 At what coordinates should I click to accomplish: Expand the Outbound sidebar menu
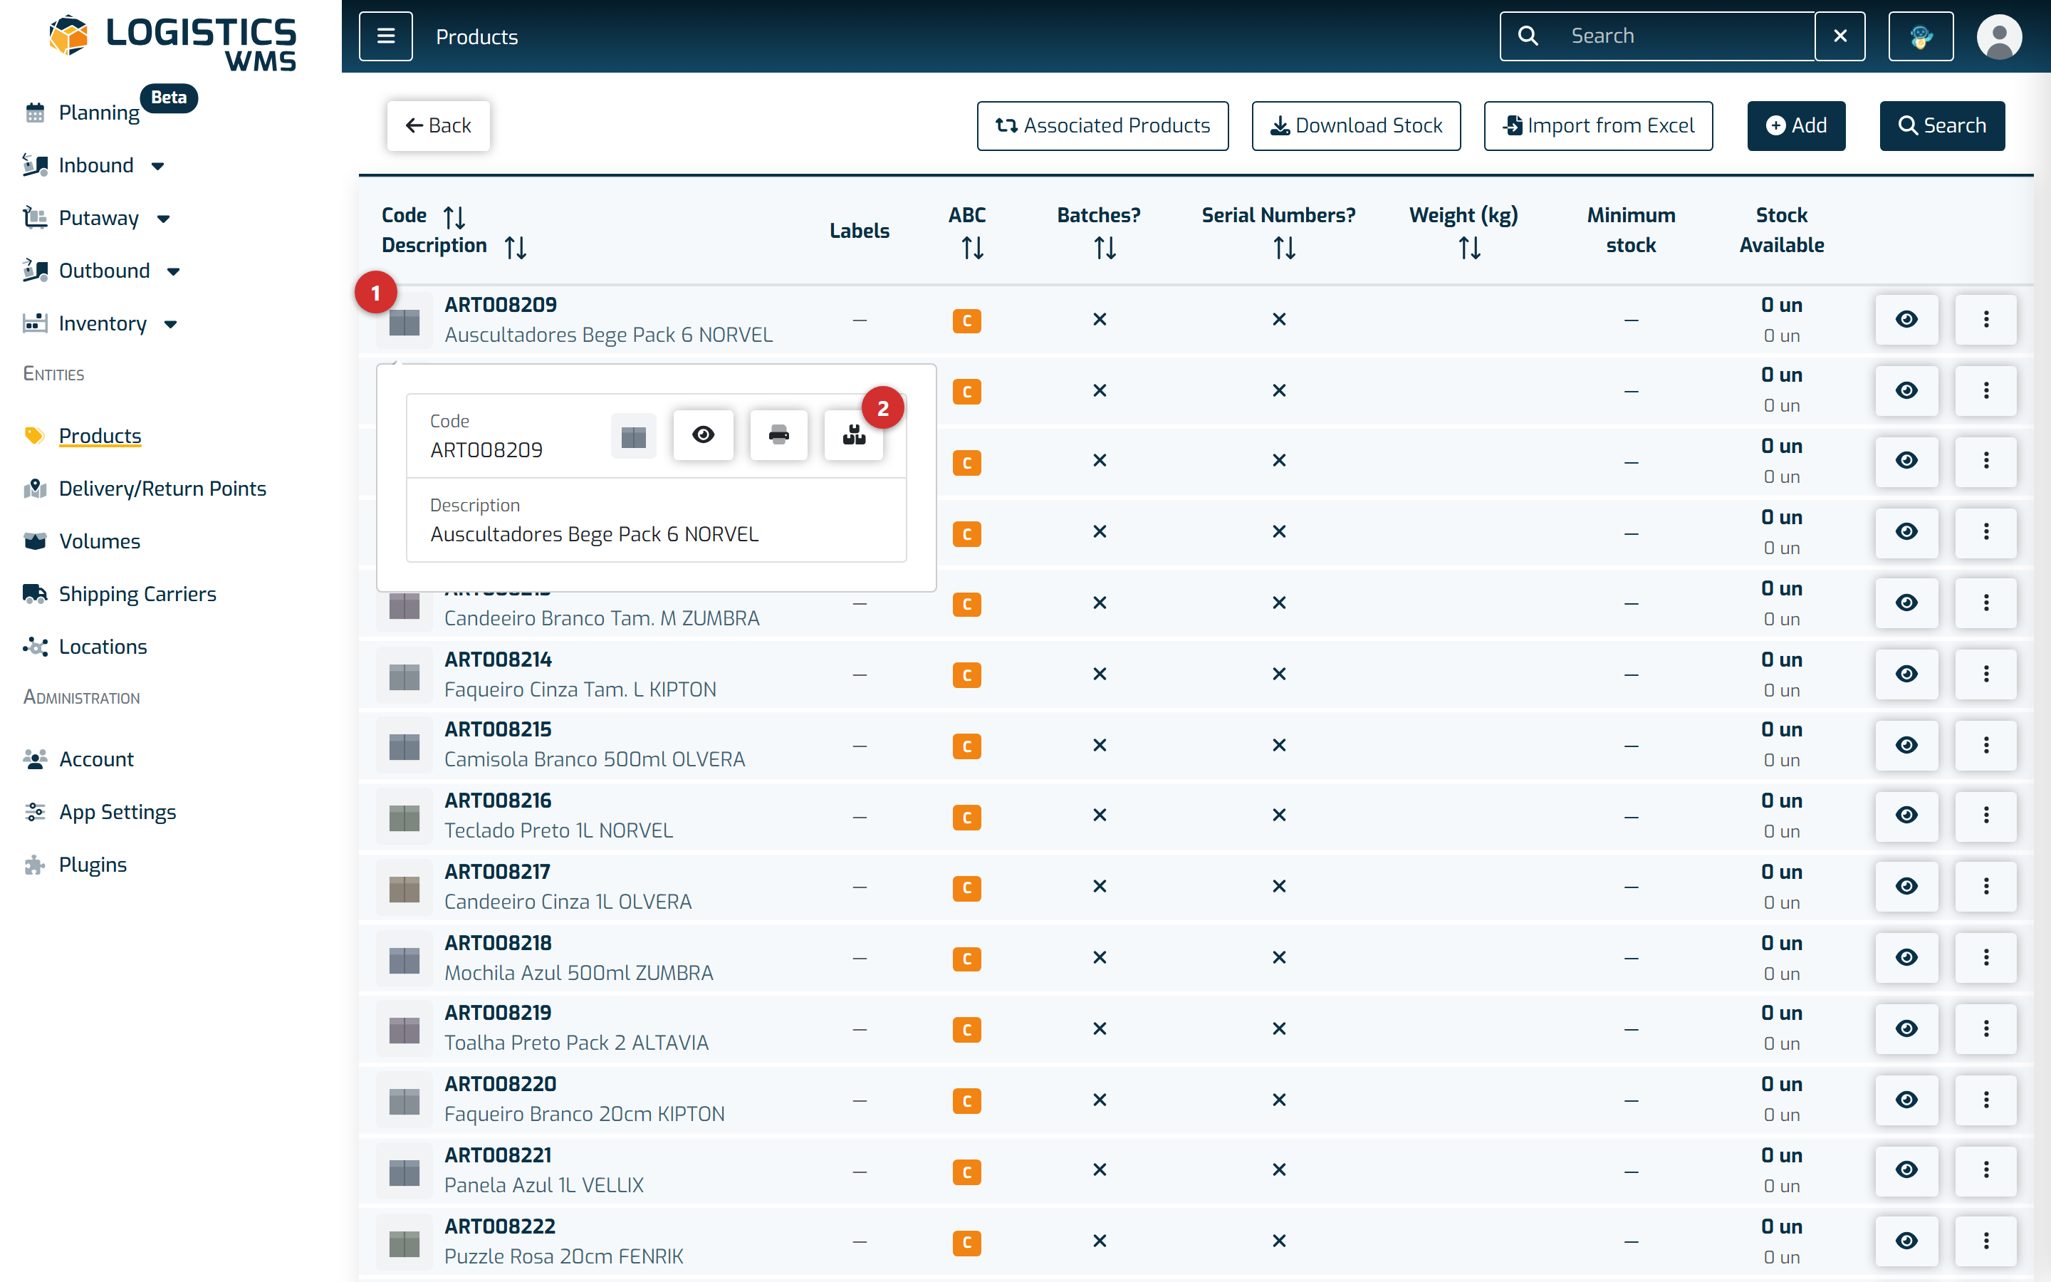[102, 271]
